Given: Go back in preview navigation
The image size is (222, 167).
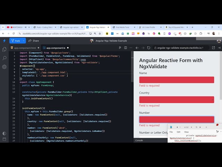Looking at the screenshot, I should [137, 48].
